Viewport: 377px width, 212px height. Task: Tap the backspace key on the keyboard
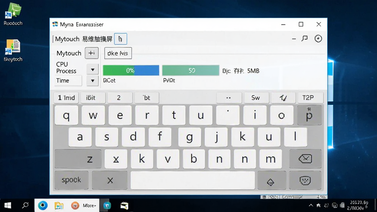pyautogui.click(x=305, y=159)
